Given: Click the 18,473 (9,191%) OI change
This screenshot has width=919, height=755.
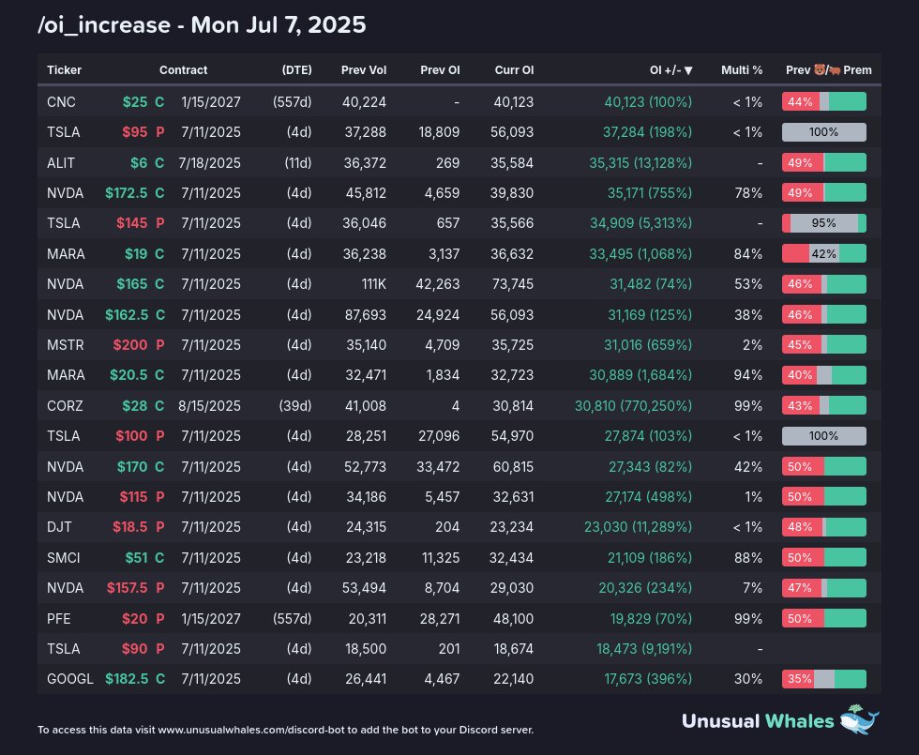Looking at the screenshot, I should pyautogui.click(x=644, y=649).
